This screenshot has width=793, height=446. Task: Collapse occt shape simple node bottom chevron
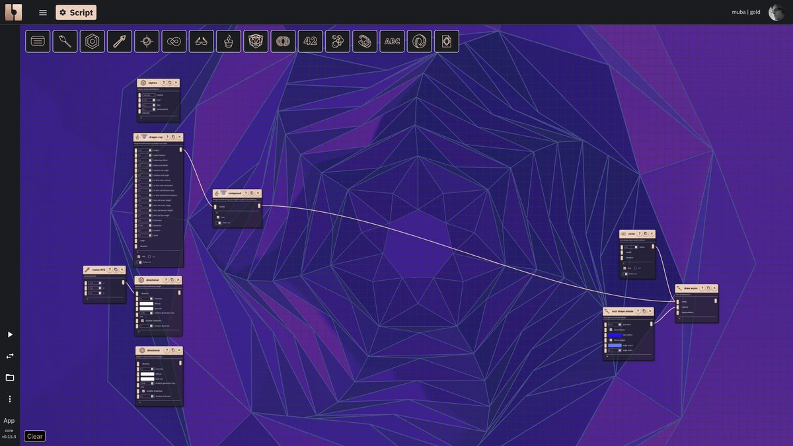(x=607, y=356)
